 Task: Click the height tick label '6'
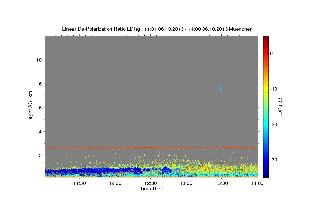[x=40, y=108]
